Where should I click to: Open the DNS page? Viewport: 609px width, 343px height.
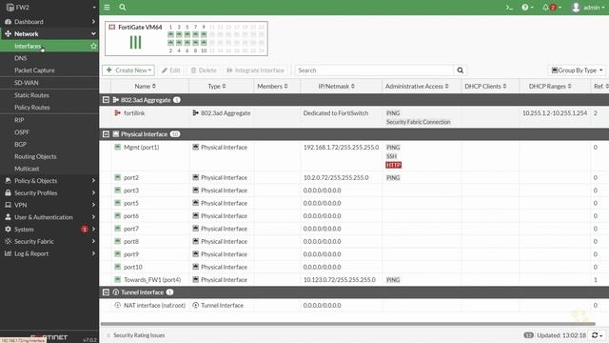(x=21, y=58)
